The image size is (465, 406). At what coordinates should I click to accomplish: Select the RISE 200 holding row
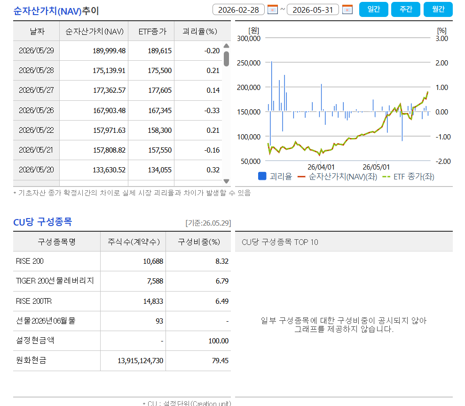point(122,261)
